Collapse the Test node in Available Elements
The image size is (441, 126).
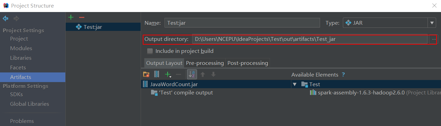point(295,84)
